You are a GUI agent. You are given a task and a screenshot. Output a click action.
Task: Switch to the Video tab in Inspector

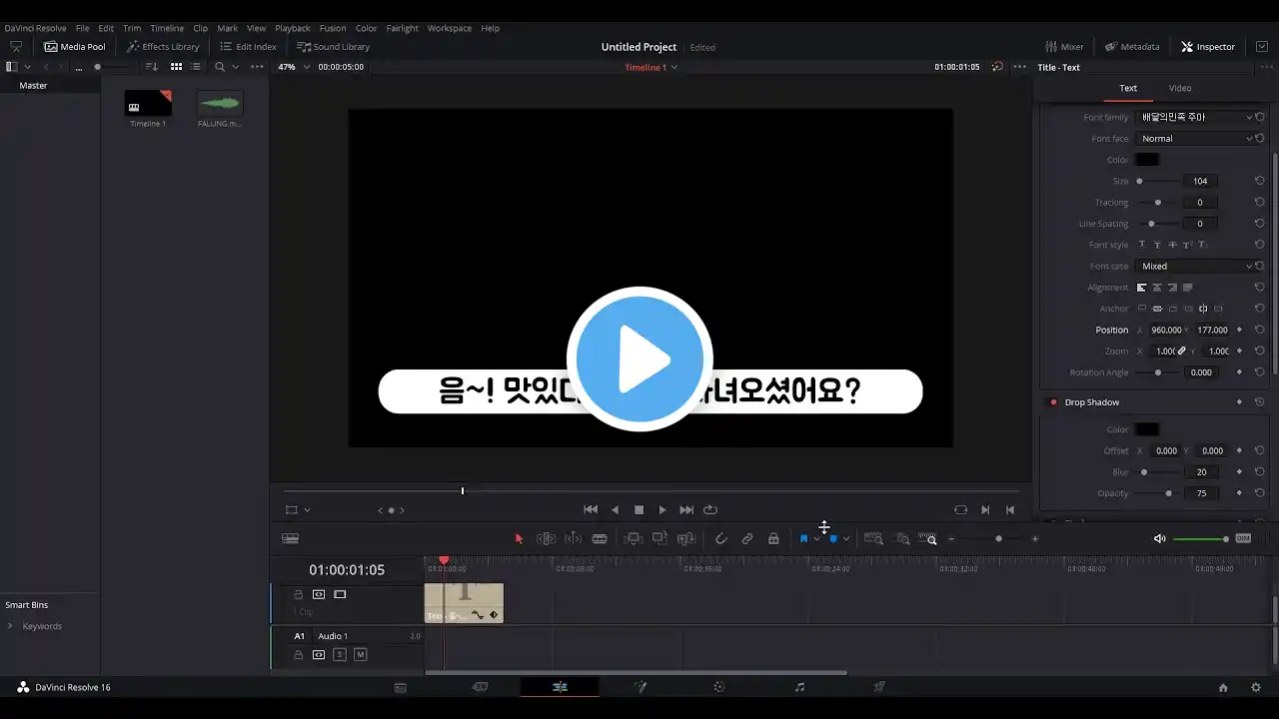click(x=1180, y=88)
